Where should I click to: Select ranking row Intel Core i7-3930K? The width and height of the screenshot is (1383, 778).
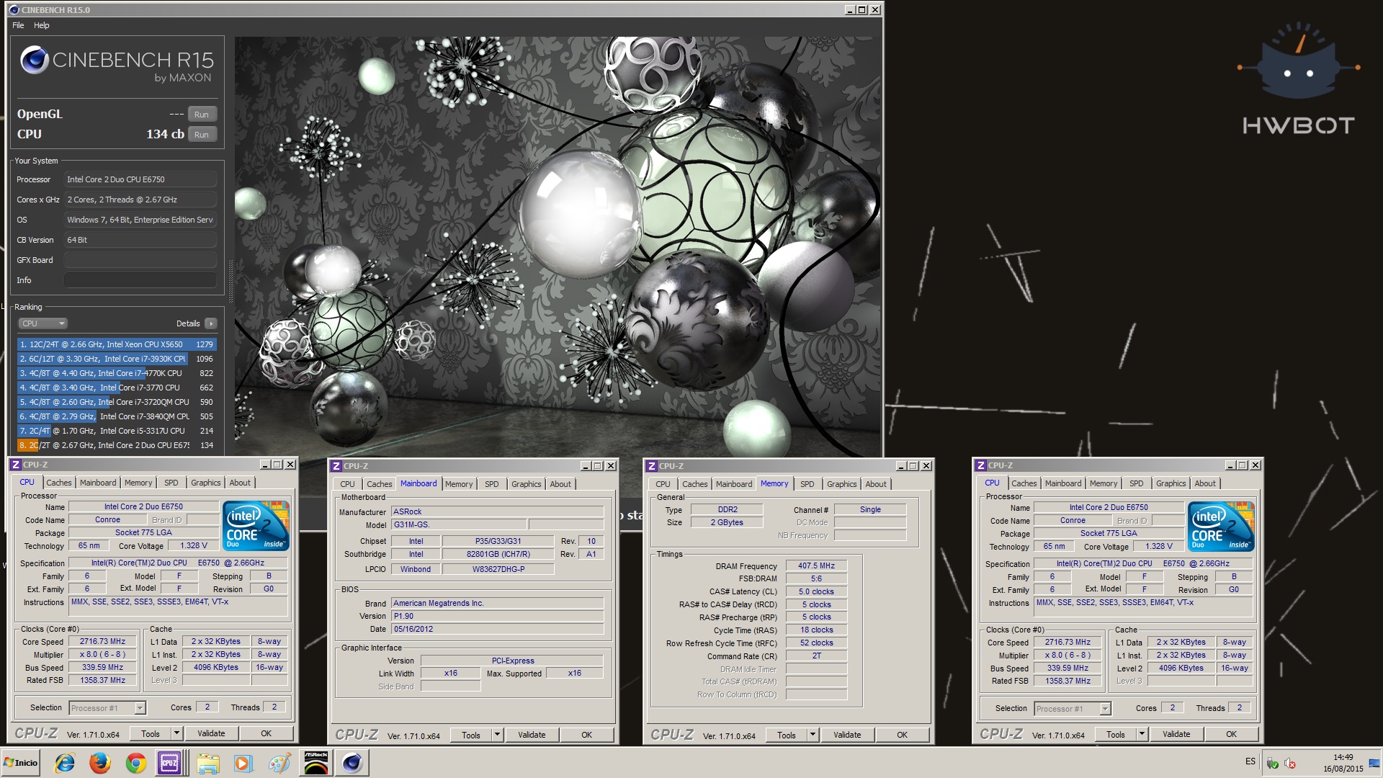tap(117, 359)
